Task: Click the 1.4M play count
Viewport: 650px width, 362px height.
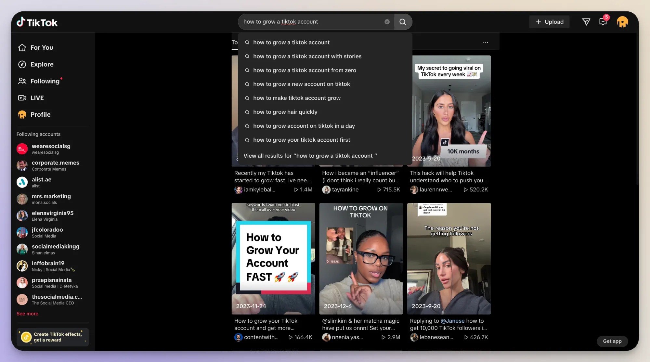Action: pos(303,189)
